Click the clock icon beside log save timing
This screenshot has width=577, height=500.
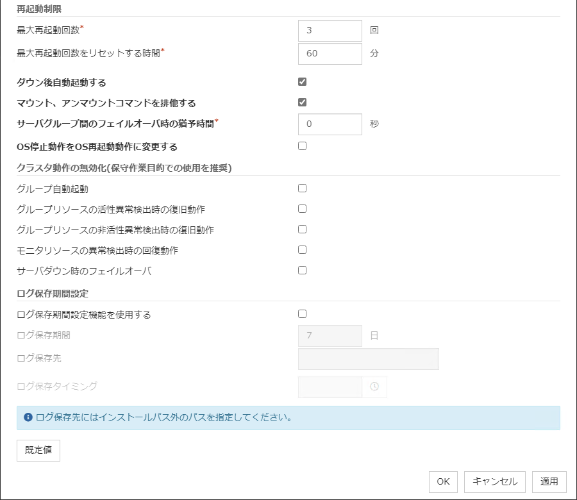[x=374, y=387]
